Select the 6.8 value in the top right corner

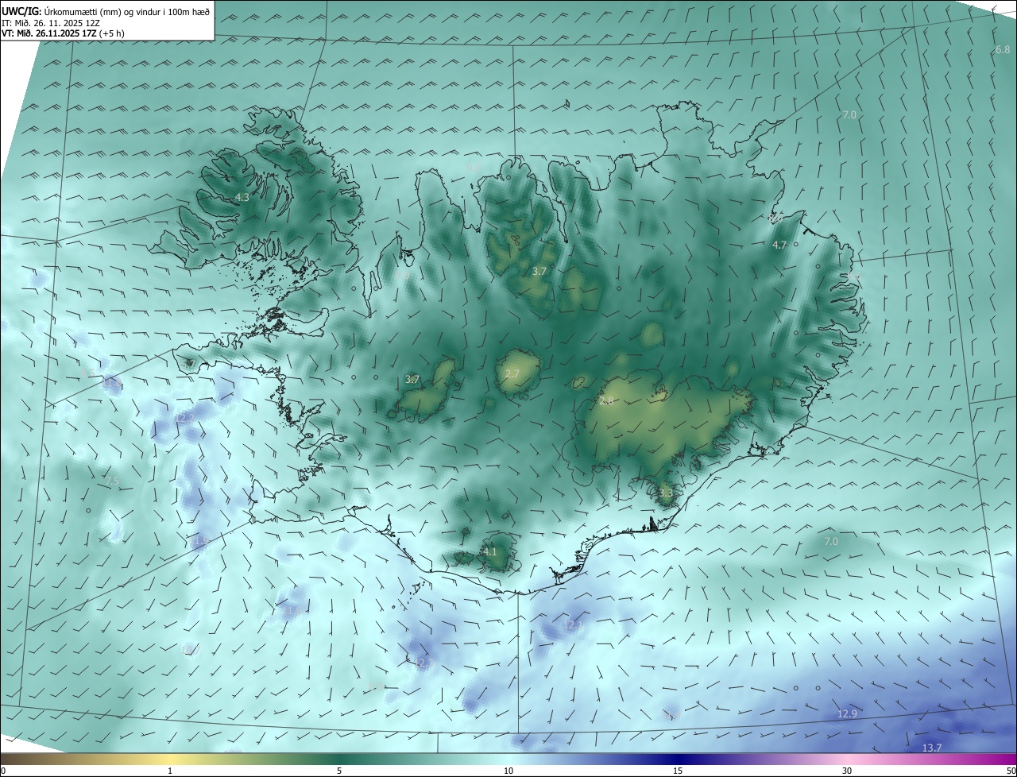pyautogui.click(x=1003, y=50)
